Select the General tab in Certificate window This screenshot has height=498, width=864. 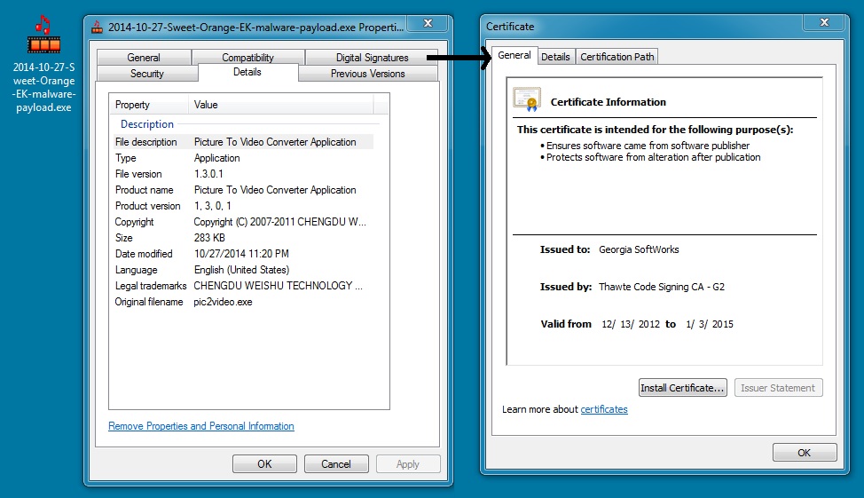click(x=514, y=55)
